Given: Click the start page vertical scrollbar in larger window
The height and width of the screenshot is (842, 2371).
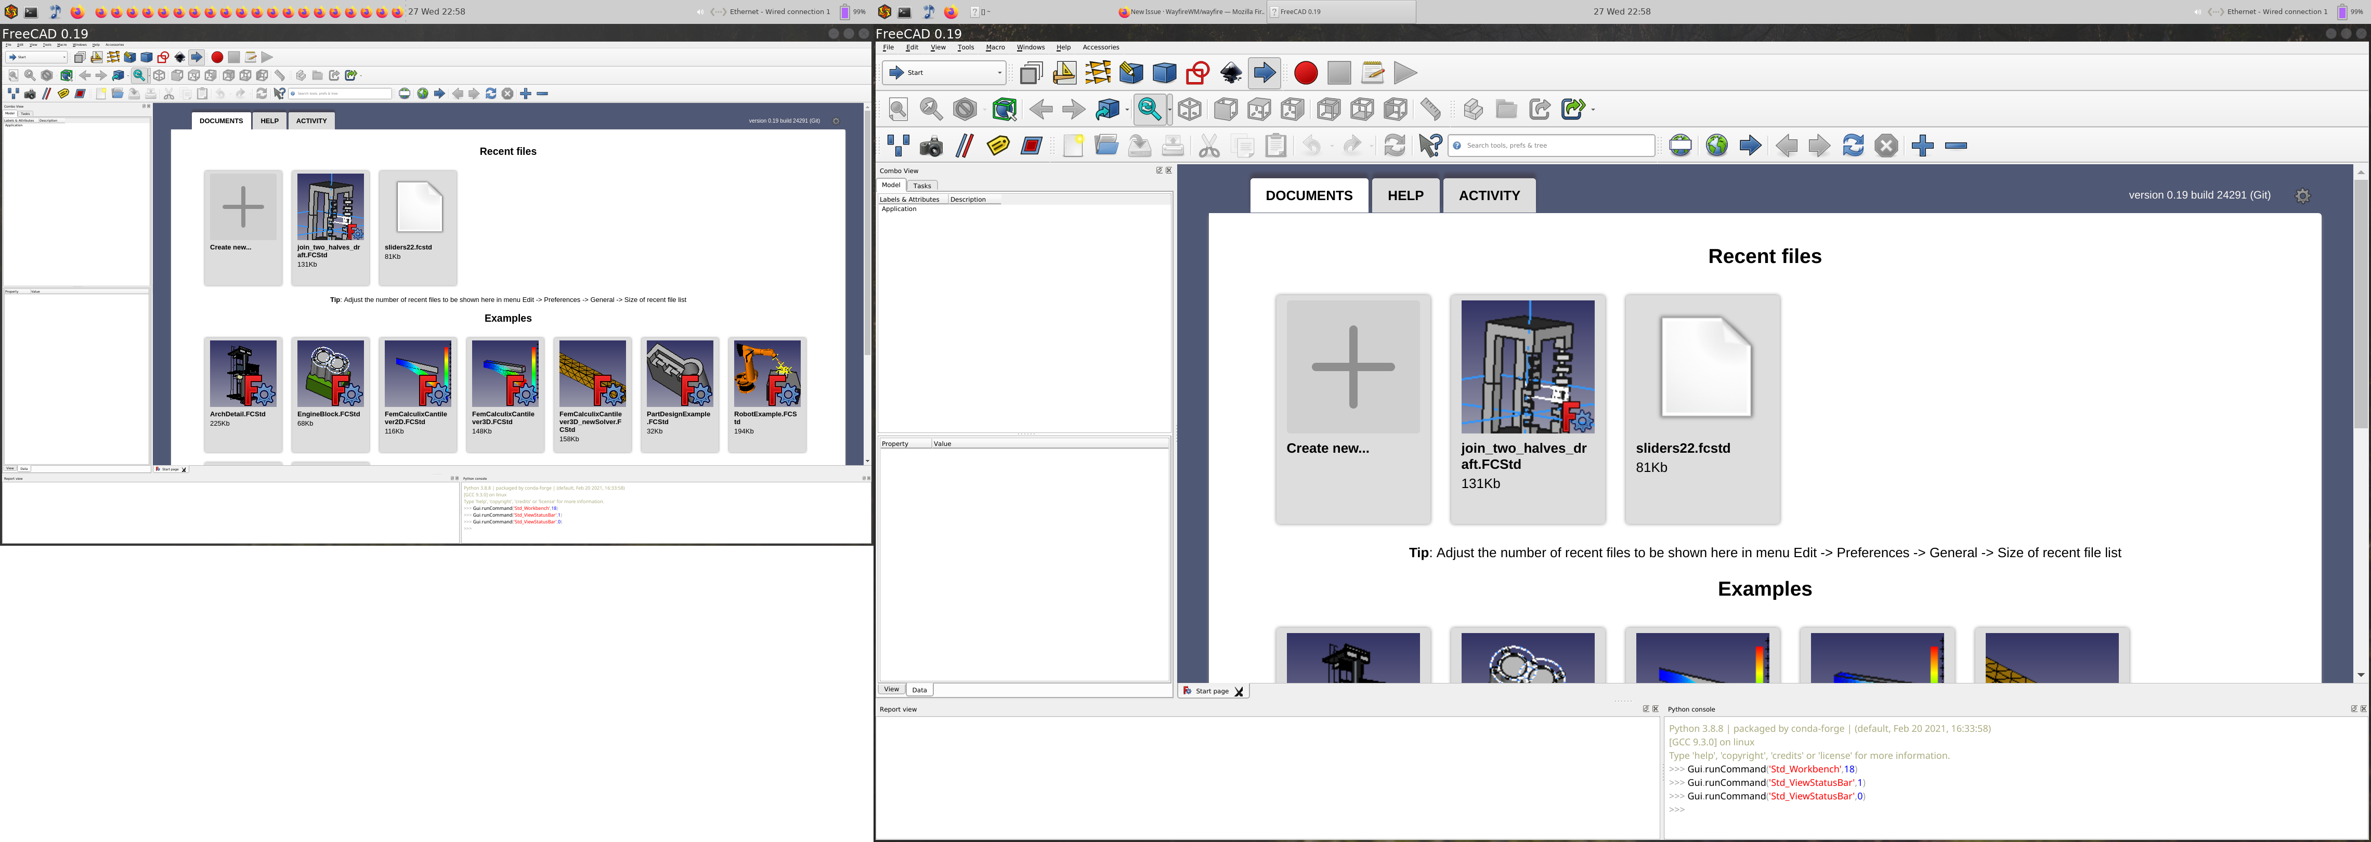Looking at the screenshot, I should (x=2360, y=304).
